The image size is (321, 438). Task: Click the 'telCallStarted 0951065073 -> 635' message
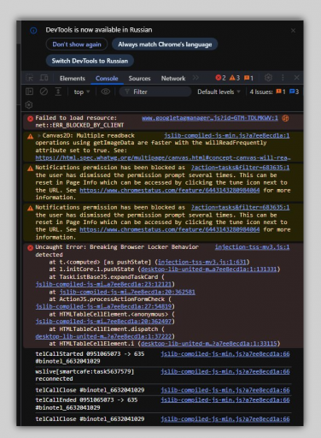[x=90, y=354]
